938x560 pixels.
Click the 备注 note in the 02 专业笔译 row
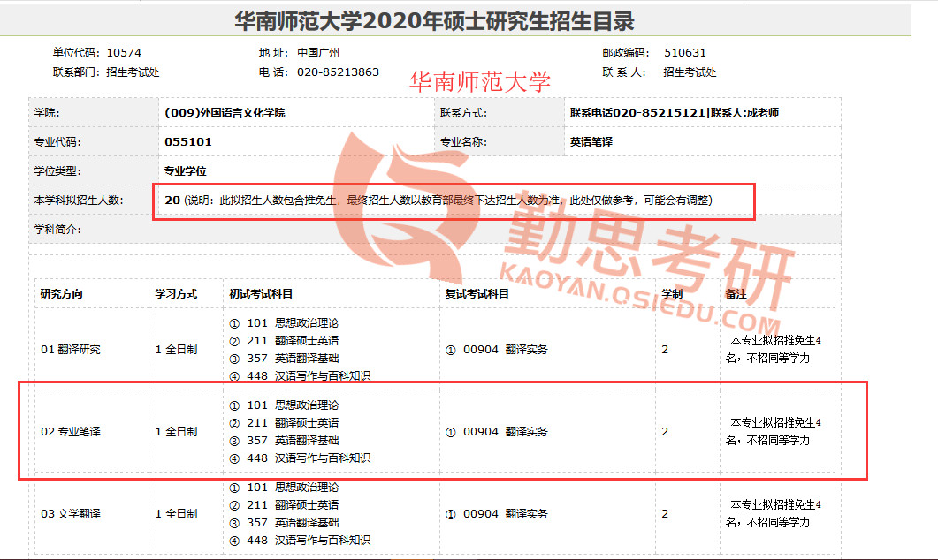[x=773, y=432]
